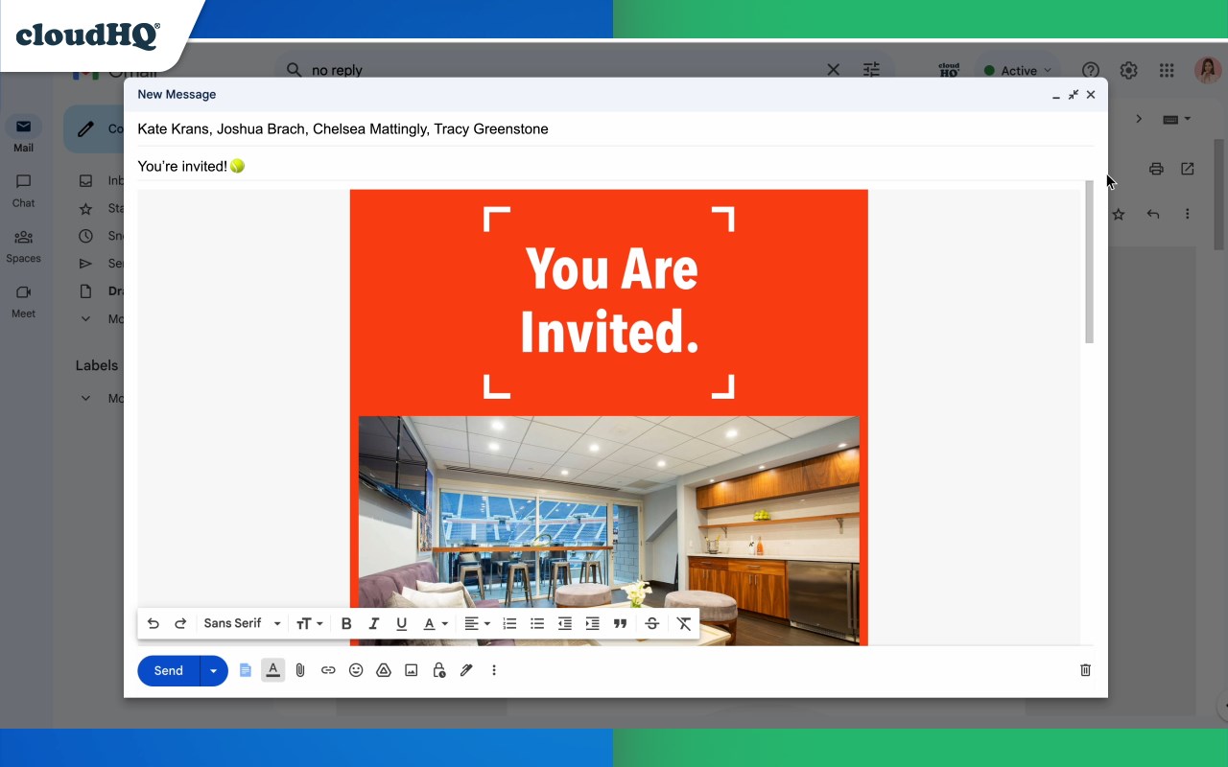Screen dimensions: 1228x767
Task: Hide the formatting options bar
Action: [x=273, y=670]
